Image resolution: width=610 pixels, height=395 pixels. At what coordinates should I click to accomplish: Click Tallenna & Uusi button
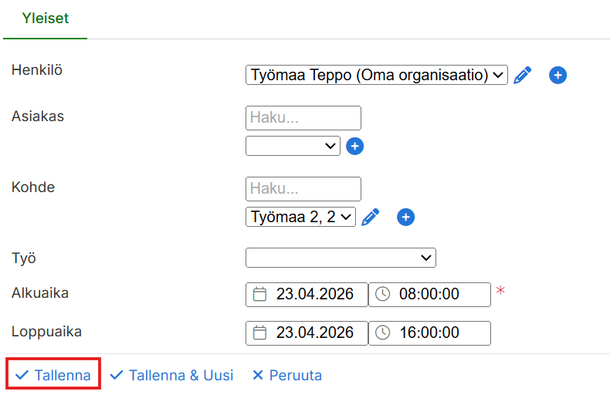pos(171,376)
